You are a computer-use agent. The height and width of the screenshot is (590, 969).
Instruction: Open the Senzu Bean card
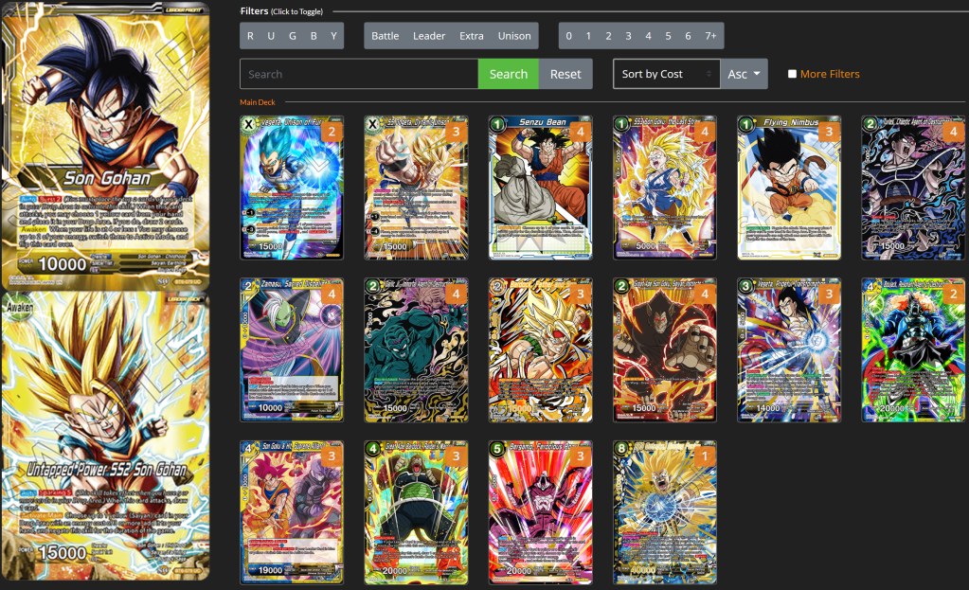tap(540, 188)
